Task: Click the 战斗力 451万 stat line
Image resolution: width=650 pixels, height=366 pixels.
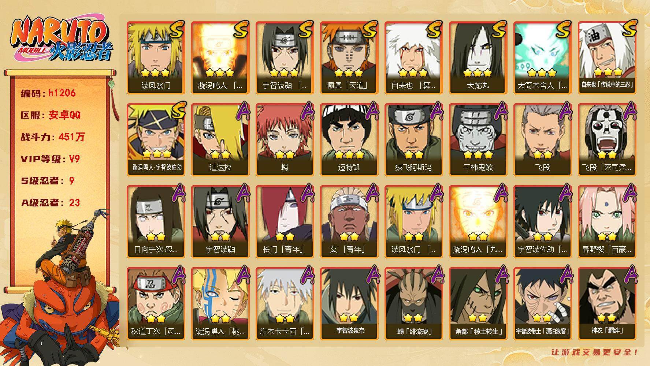Action: coord(53,137)
